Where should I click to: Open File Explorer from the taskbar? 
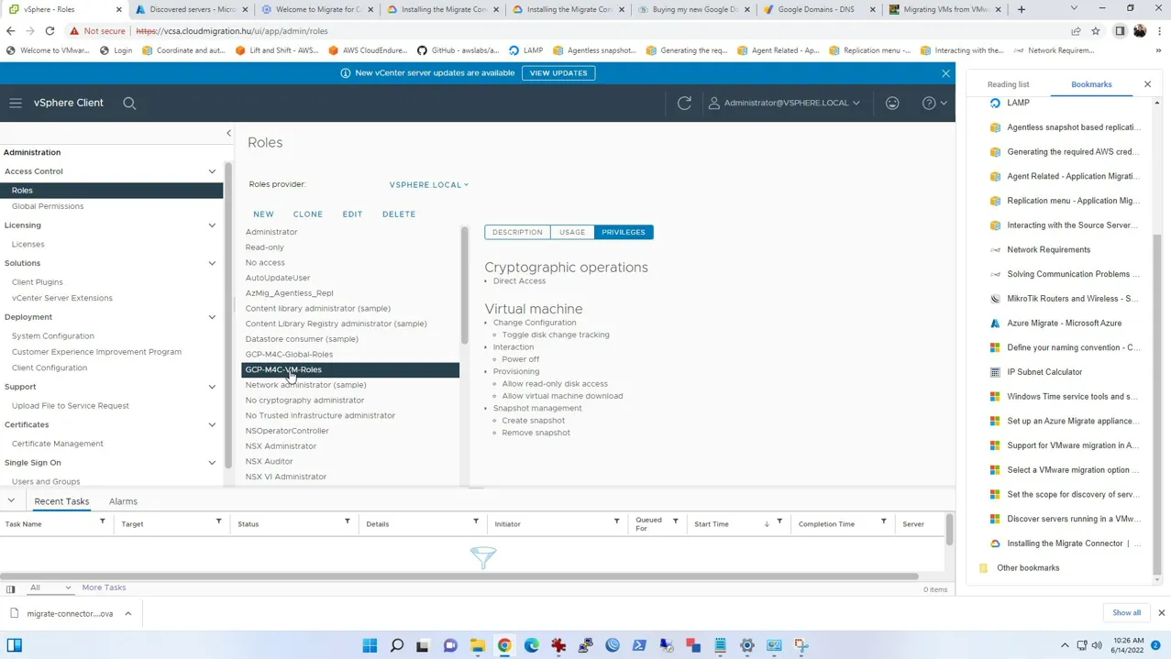[x=478, y=645]
